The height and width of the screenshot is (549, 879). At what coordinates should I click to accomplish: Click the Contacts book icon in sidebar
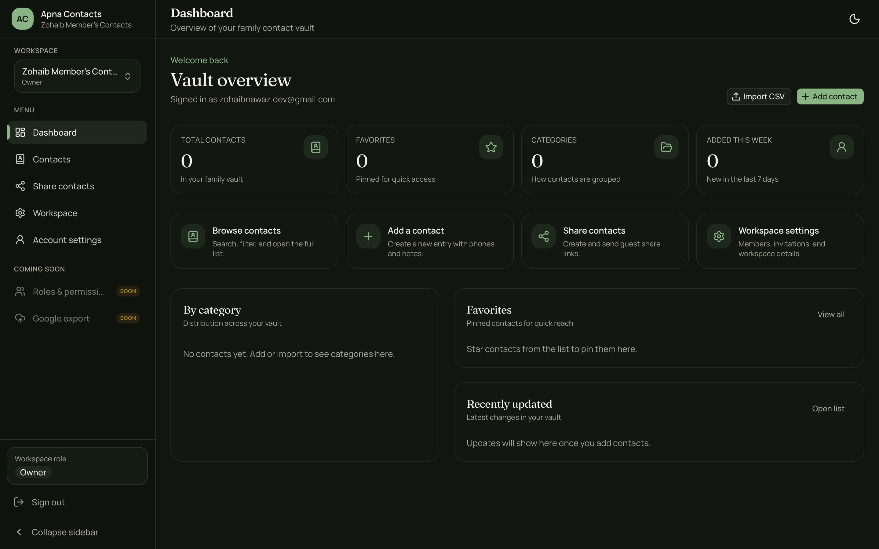[x=20, y=159]
